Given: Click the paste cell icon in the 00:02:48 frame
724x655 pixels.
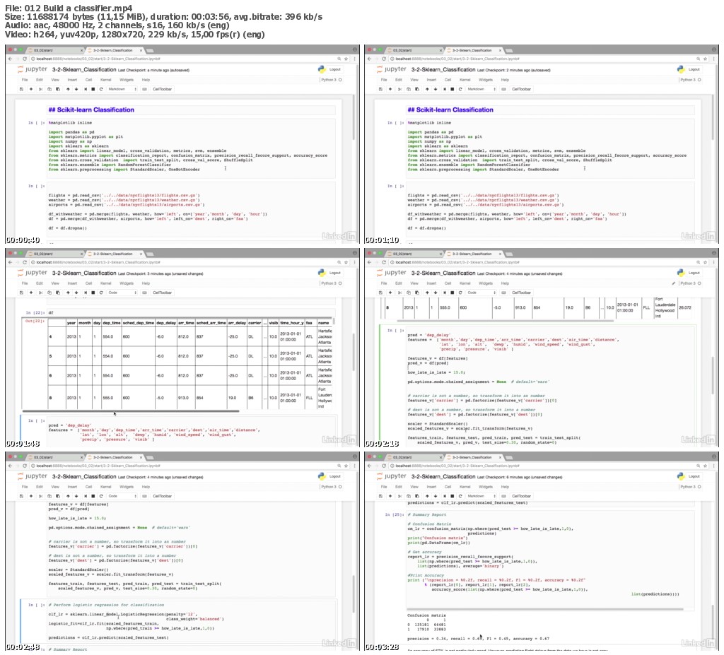Looking at the screenshot, I should point(58,496).
